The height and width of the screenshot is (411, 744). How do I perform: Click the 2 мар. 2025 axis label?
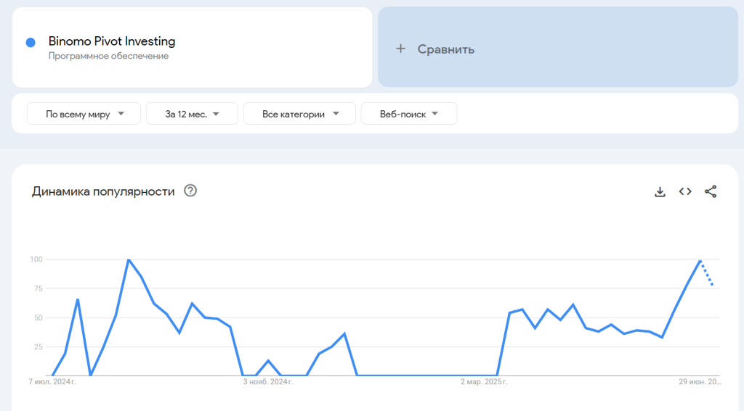click(x=484, y=381)
